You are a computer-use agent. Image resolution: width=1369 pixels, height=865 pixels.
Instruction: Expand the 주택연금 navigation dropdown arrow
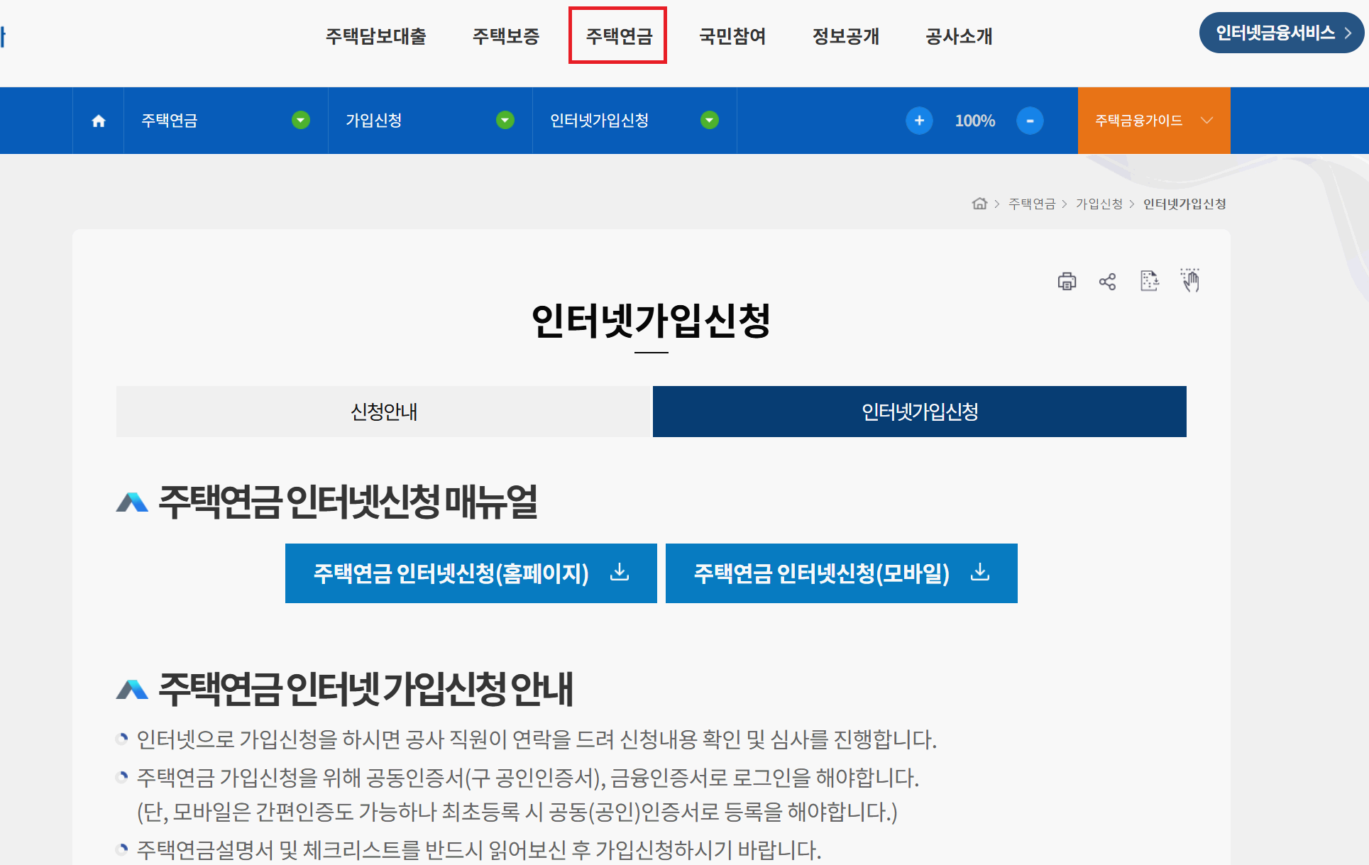coord(300,121)
